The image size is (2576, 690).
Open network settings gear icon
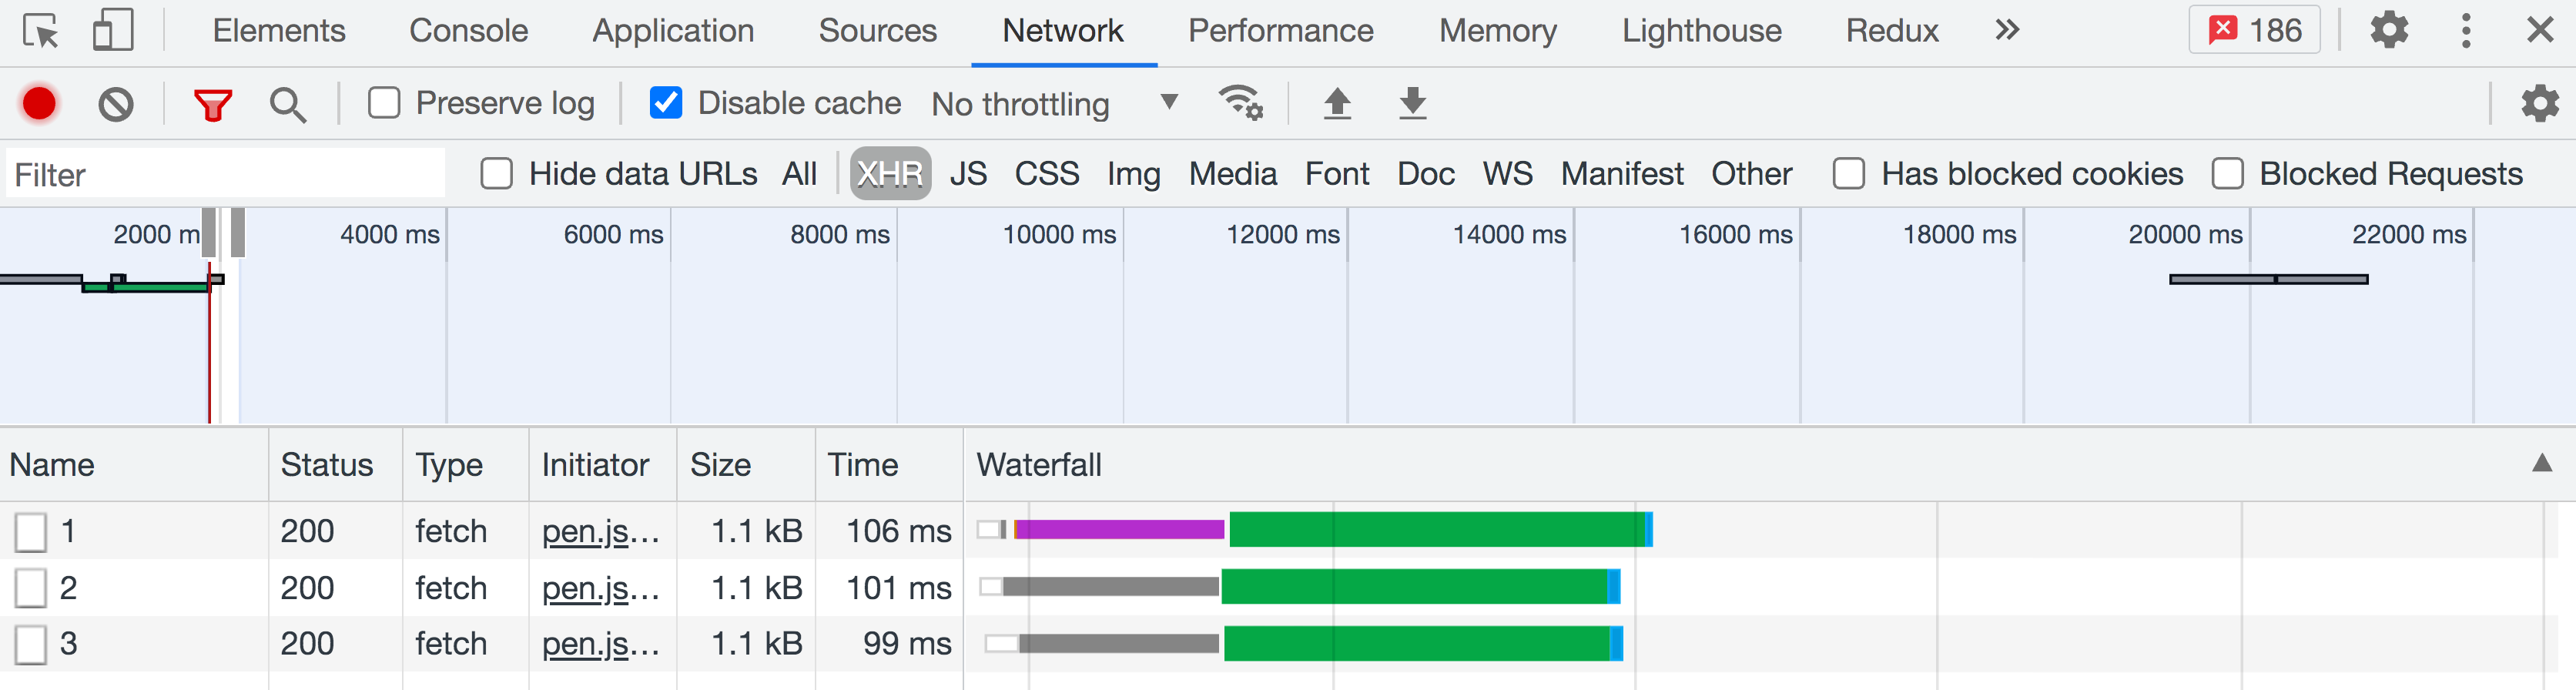(x=2538, y=104)
